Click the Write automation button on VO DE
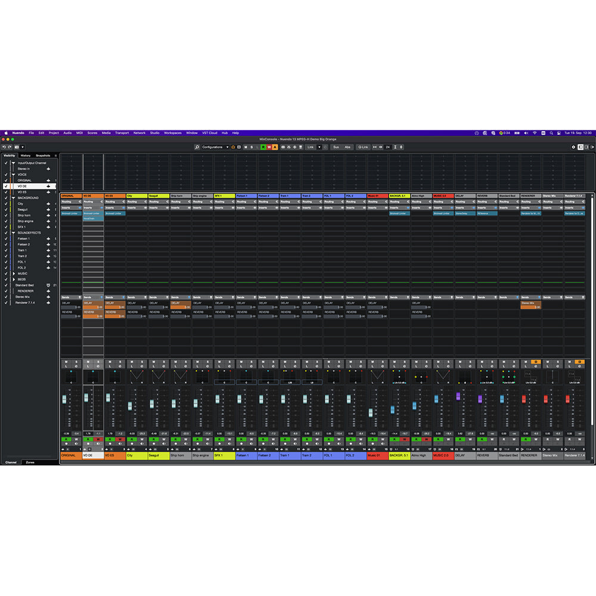 (98, 439)
